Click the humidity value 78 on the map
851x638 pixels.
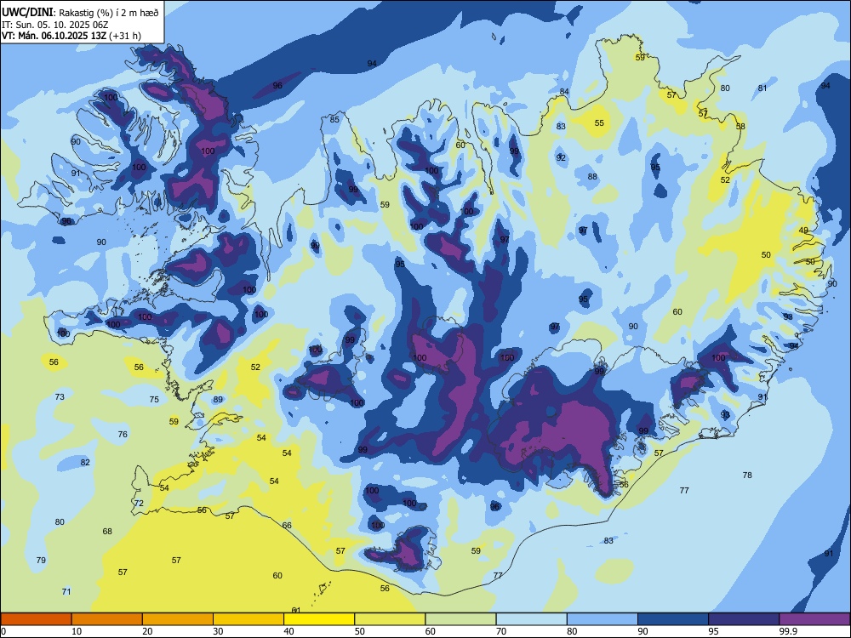(x=747, y=475)
